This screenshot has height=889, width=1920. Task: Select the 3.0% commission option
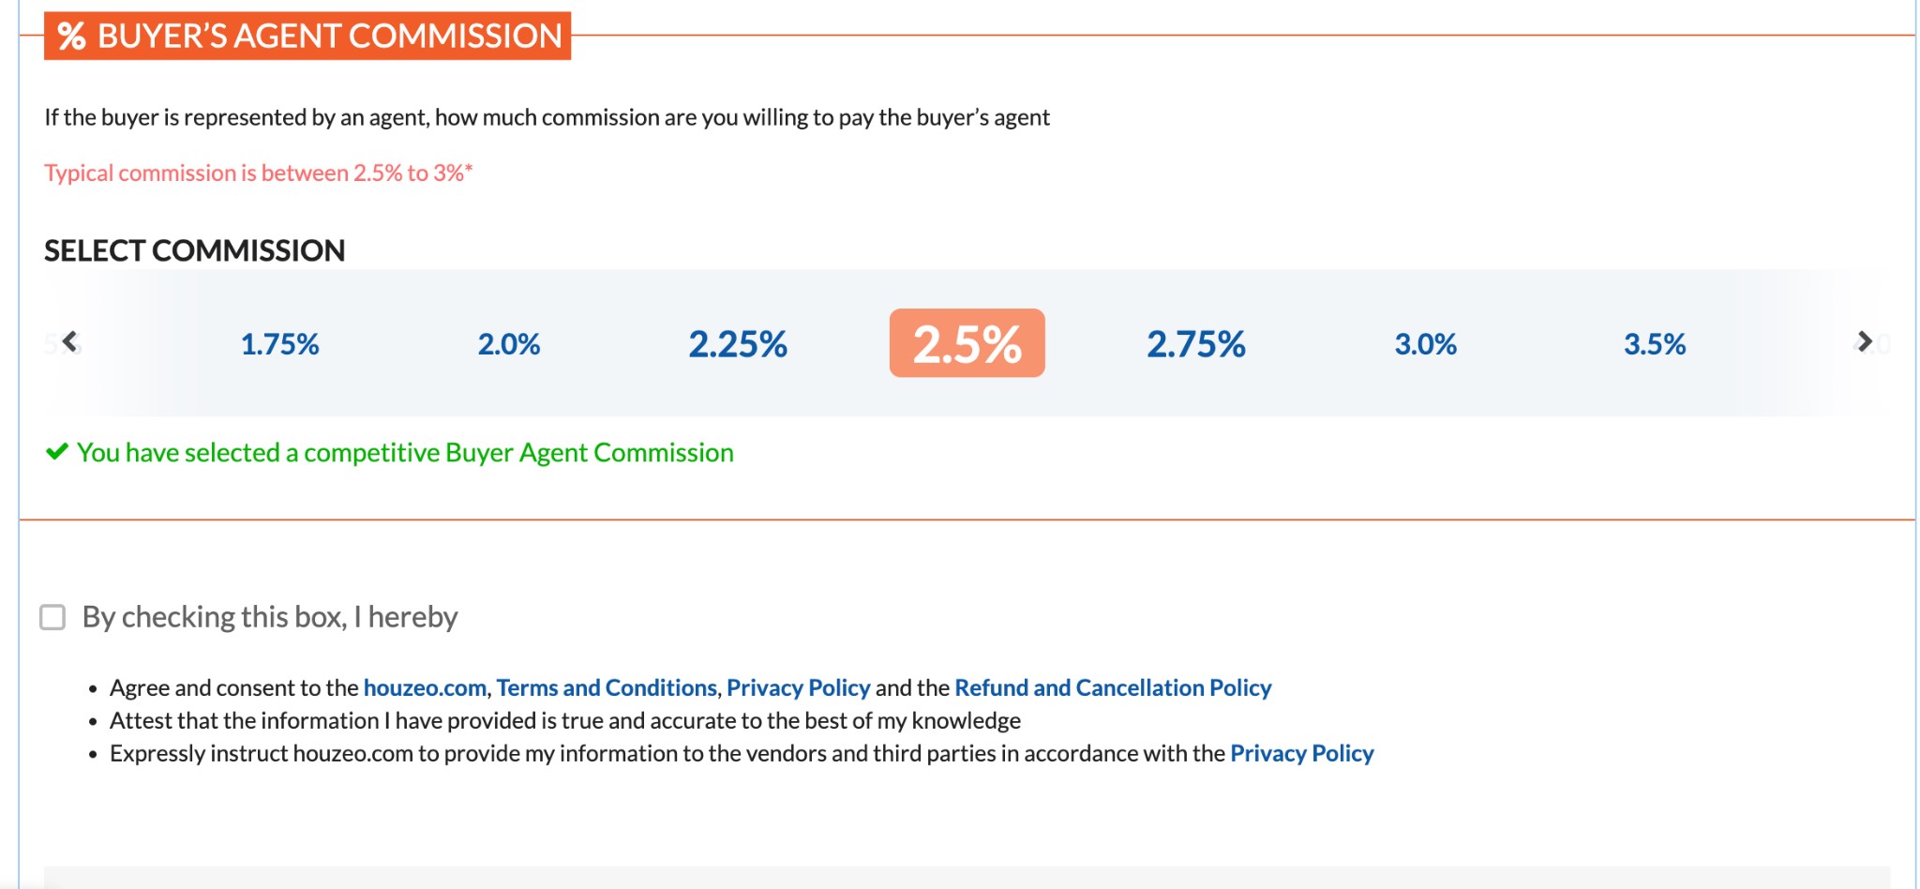pos(1425,344)
